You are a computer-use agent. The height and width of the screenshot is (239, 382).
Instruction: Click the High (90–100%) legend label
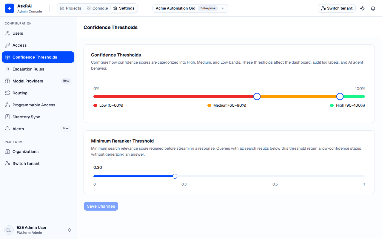click(350, 105)
